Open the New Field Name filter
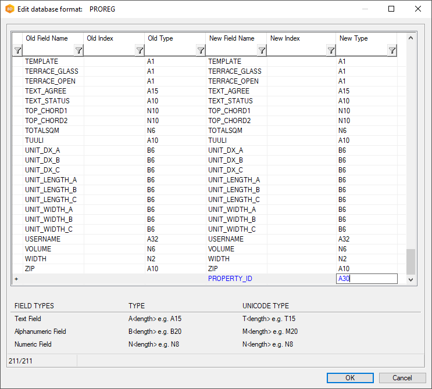The width and height of the screenshot is (432, 389). [262, 51]
